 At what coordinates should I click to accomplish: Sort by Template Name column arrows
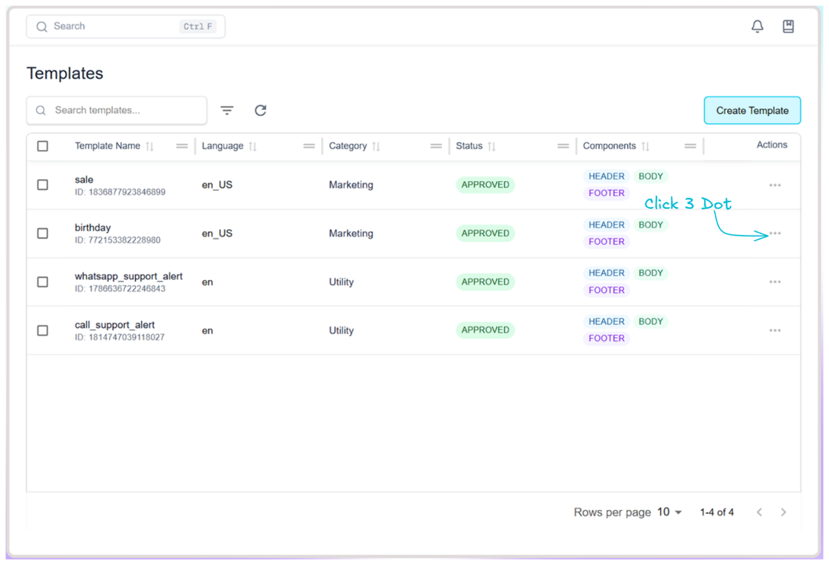tap(150, 147)
